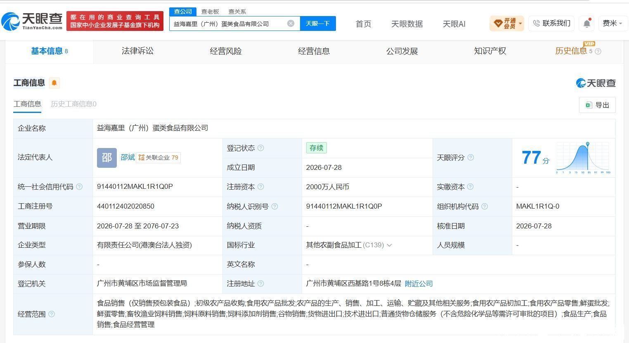Click the 2000万人民币 registered capital value

328,187
